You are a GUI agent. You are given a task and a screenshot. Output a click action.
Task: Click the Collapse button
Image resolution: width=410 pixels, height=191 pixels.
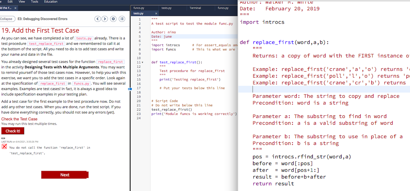pos(7,19)
